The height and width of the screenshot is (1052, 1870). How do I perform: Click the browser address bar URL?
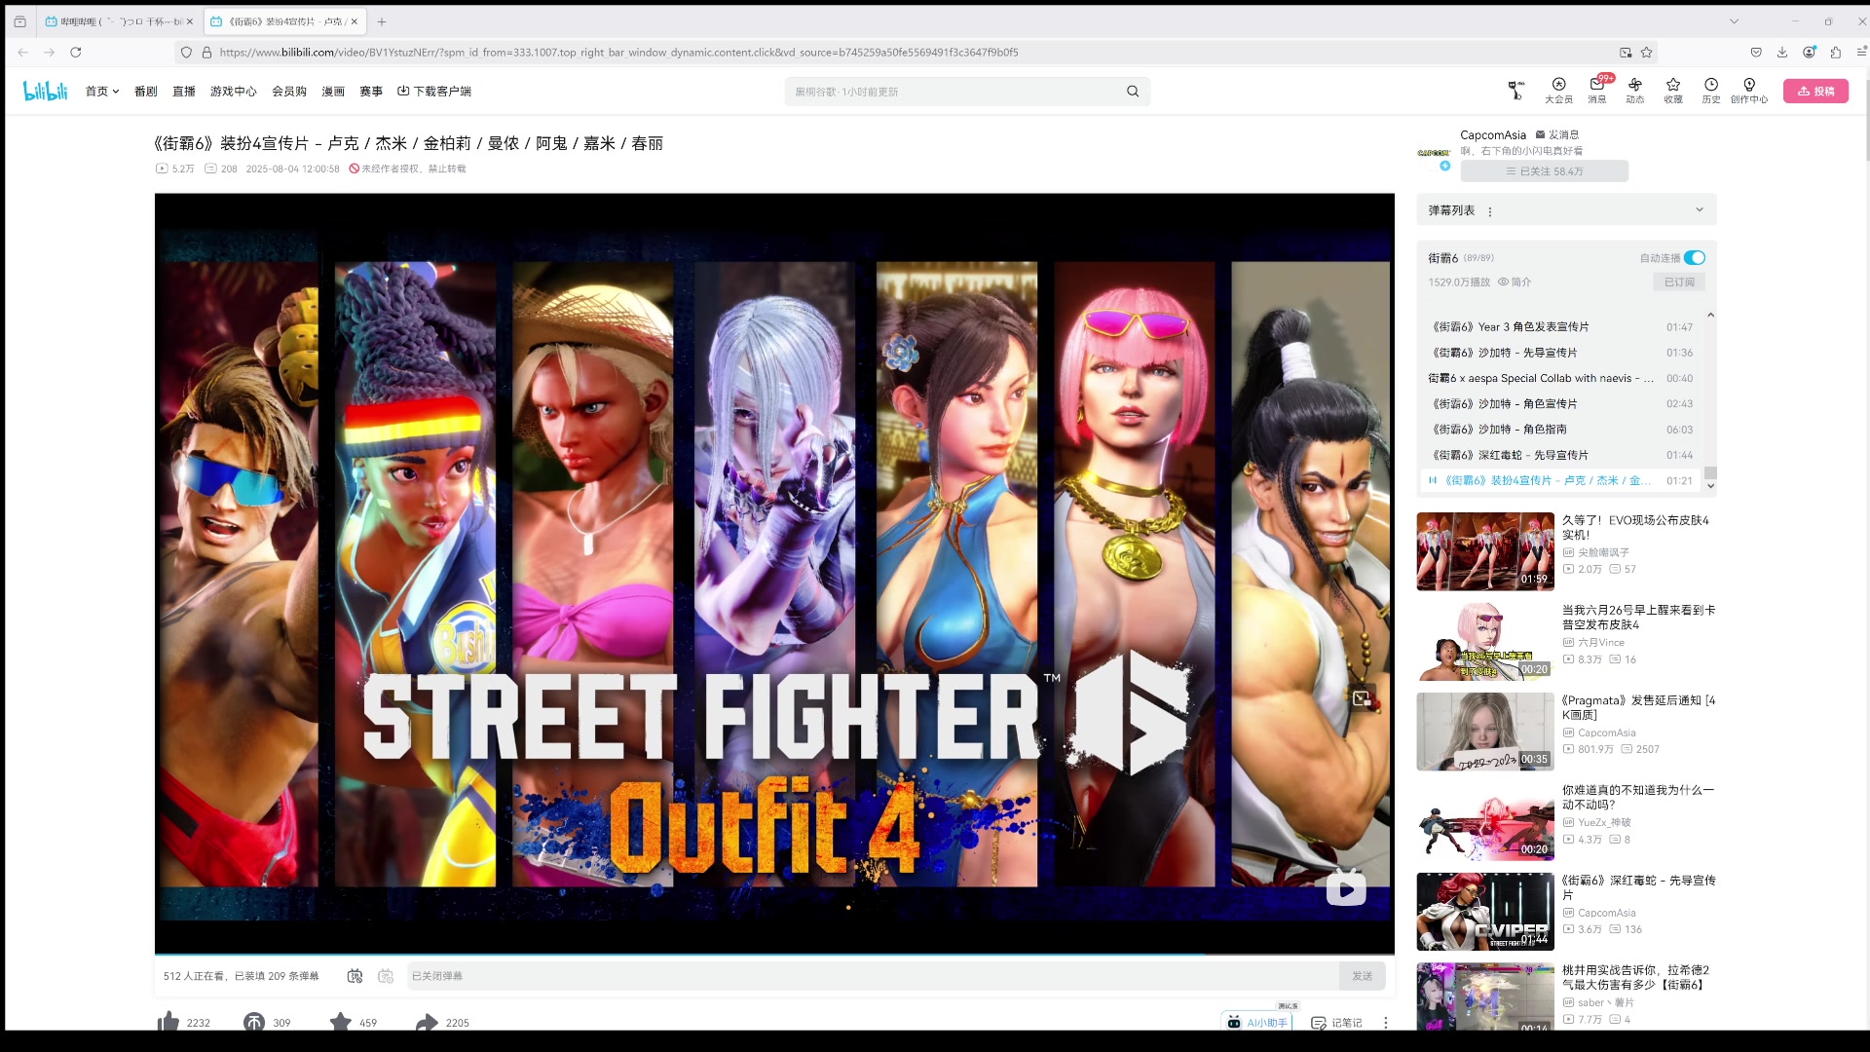tap(618, 53)
